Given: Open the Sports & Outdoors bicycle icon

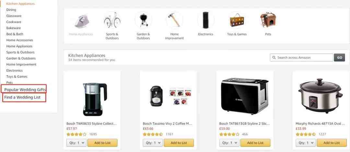Looking at the screenshot, I should tap(112, 20).
